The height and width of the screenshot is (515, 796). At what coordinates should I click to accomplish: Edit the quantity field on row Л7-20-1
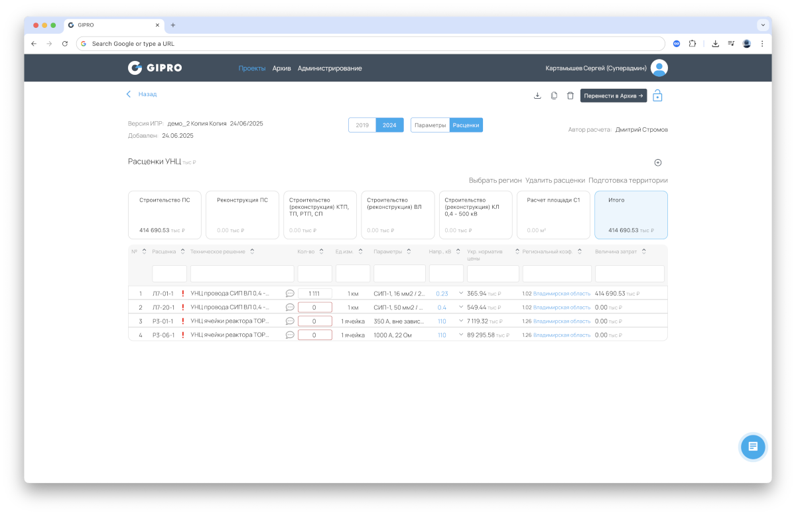click(315, 307)
